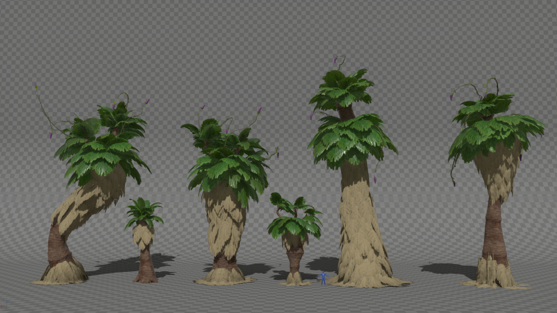Select the blue mannequin scale figure
557x313 pixels.
(x=323, y=279)
